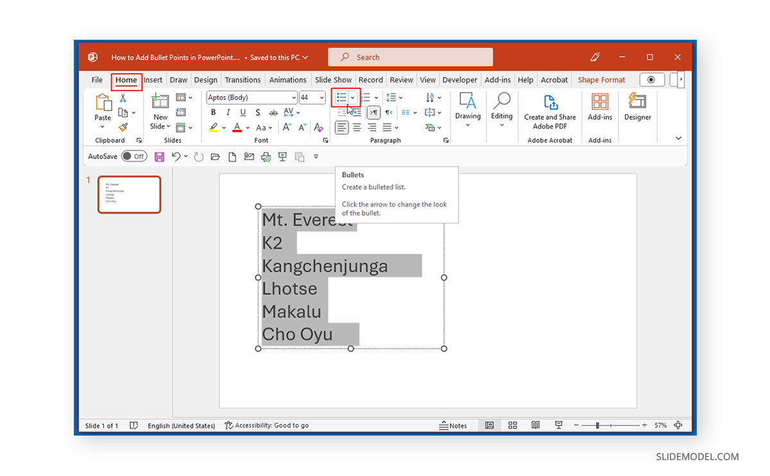Click Accessibility: Good to go status
Screen dimensions: 770x476
[x=266, y=425]
